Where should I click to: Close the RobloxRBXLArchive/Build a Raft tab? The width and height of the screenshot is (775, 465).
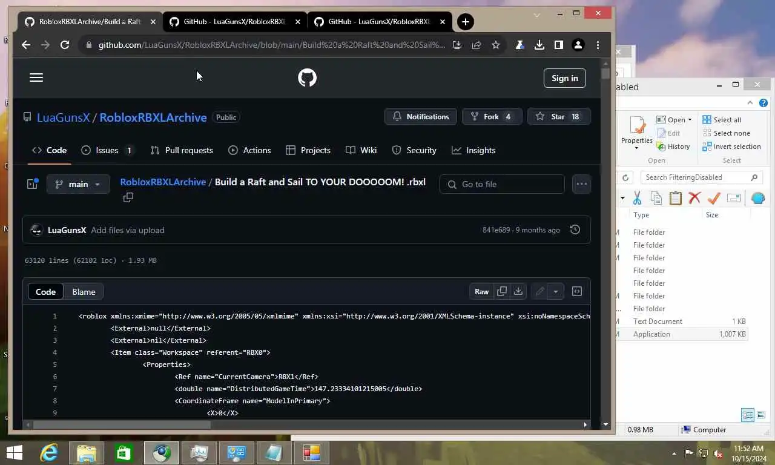coord(153,22)
